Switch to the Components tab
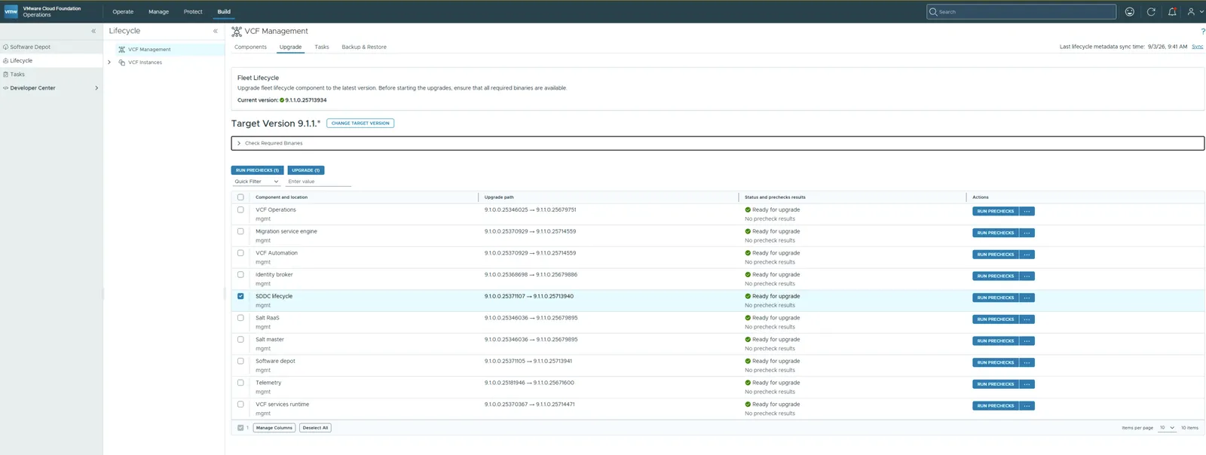Image resolution: width=1206 pixels, height=455 pixels. point(250,47)
